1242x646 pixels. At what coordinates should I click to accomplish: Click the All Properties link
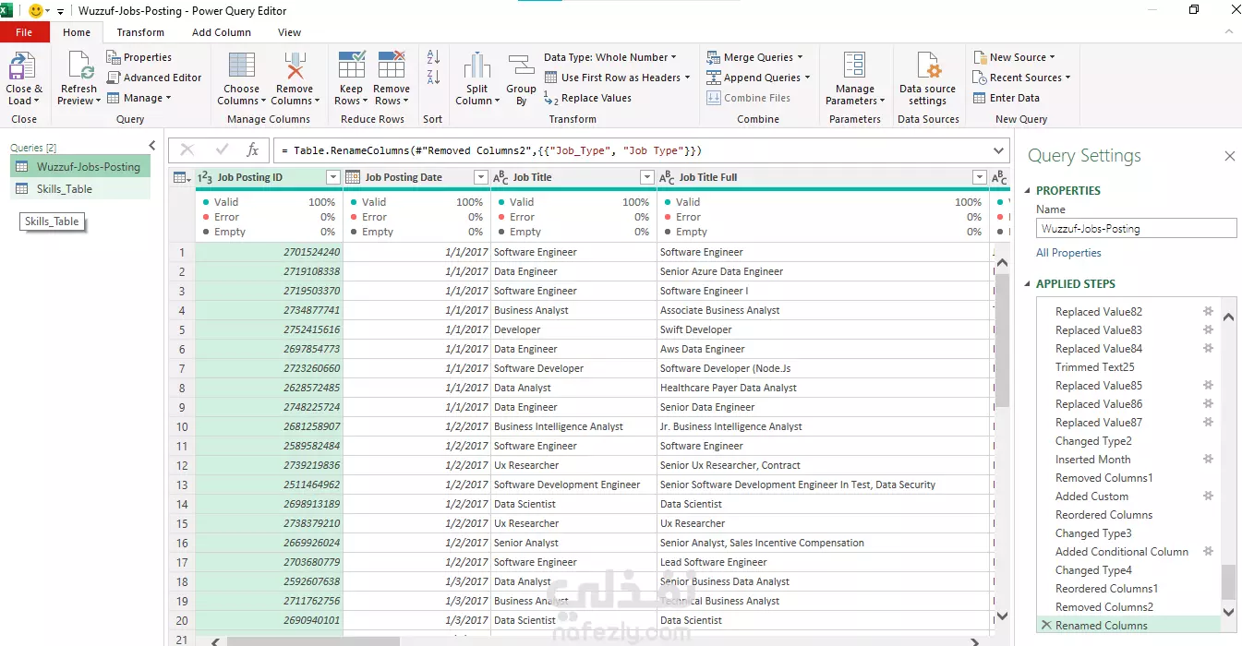(x=1068, y=253)
